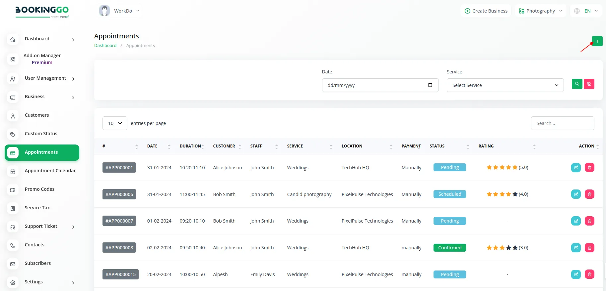Delete appointment #APP0000015
The height and width of the screenshot is (291, 606).
[589, 274]
